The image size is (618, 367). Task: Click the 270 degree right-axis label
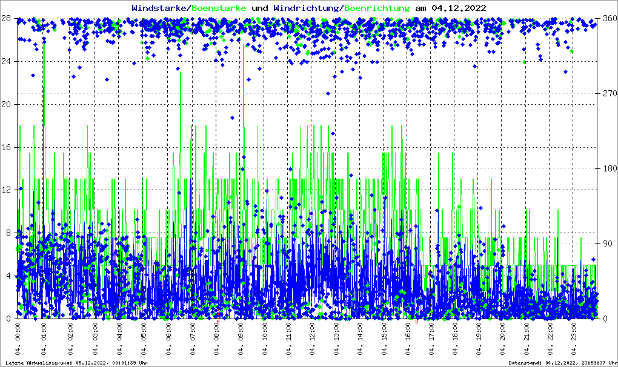click(x=608, y=94)
